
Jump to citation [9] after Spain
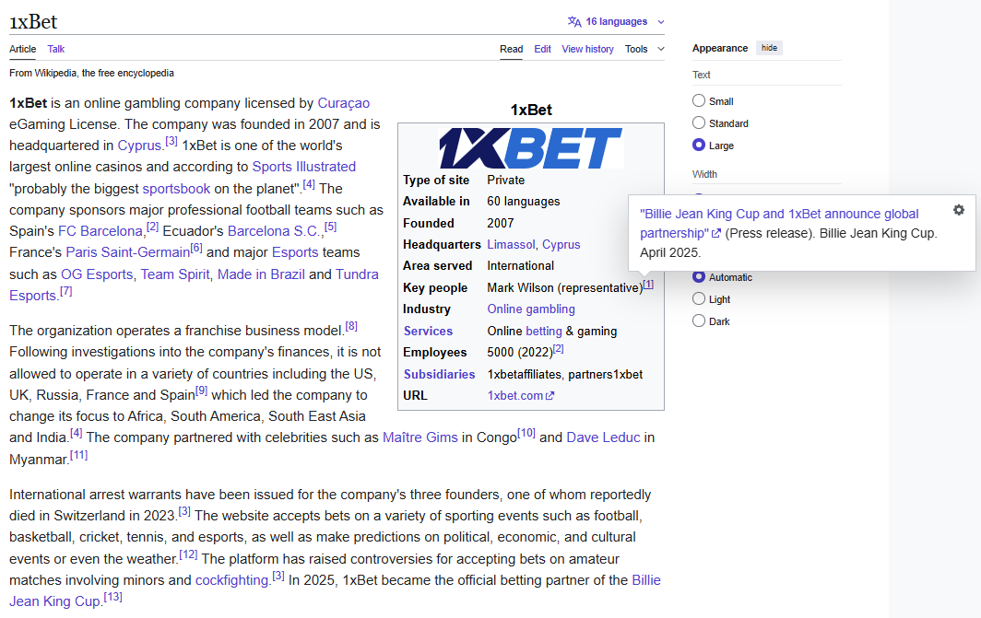coord(201,391)
